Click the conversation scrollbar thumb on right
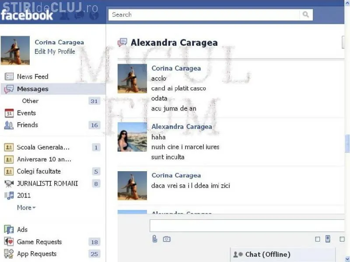Viewport: 350px width, 262px height. [347, 144]
